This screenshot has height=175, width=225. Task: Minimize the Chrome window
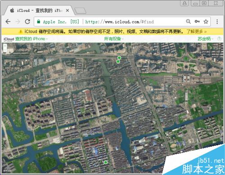pos(195,3)
